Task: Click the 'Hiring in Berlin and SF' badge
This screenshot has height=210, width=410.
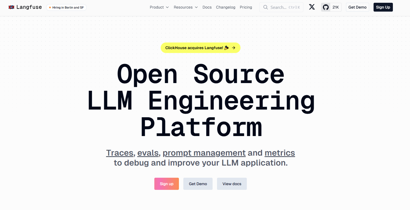Action: point(66,7)
